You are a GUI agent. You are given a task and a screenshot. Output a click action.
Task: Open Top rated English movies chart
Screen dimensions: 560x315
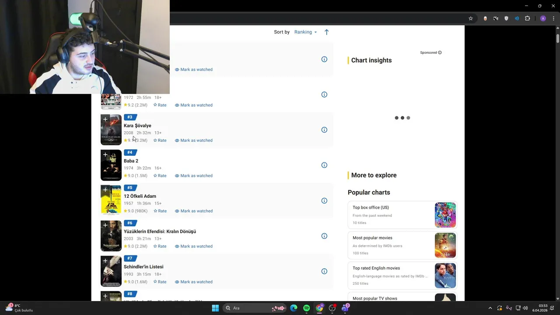pyautogui.click(x=402, y=276)
